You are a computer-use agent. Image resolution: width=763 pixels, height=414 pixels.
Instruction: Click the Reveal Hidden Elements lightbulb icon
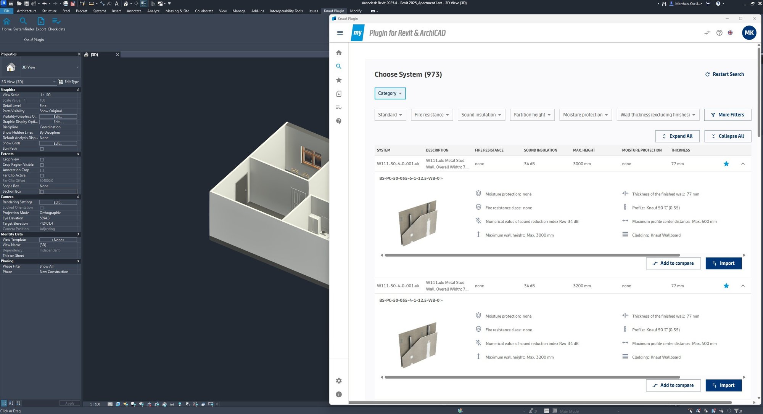(180, 404)
